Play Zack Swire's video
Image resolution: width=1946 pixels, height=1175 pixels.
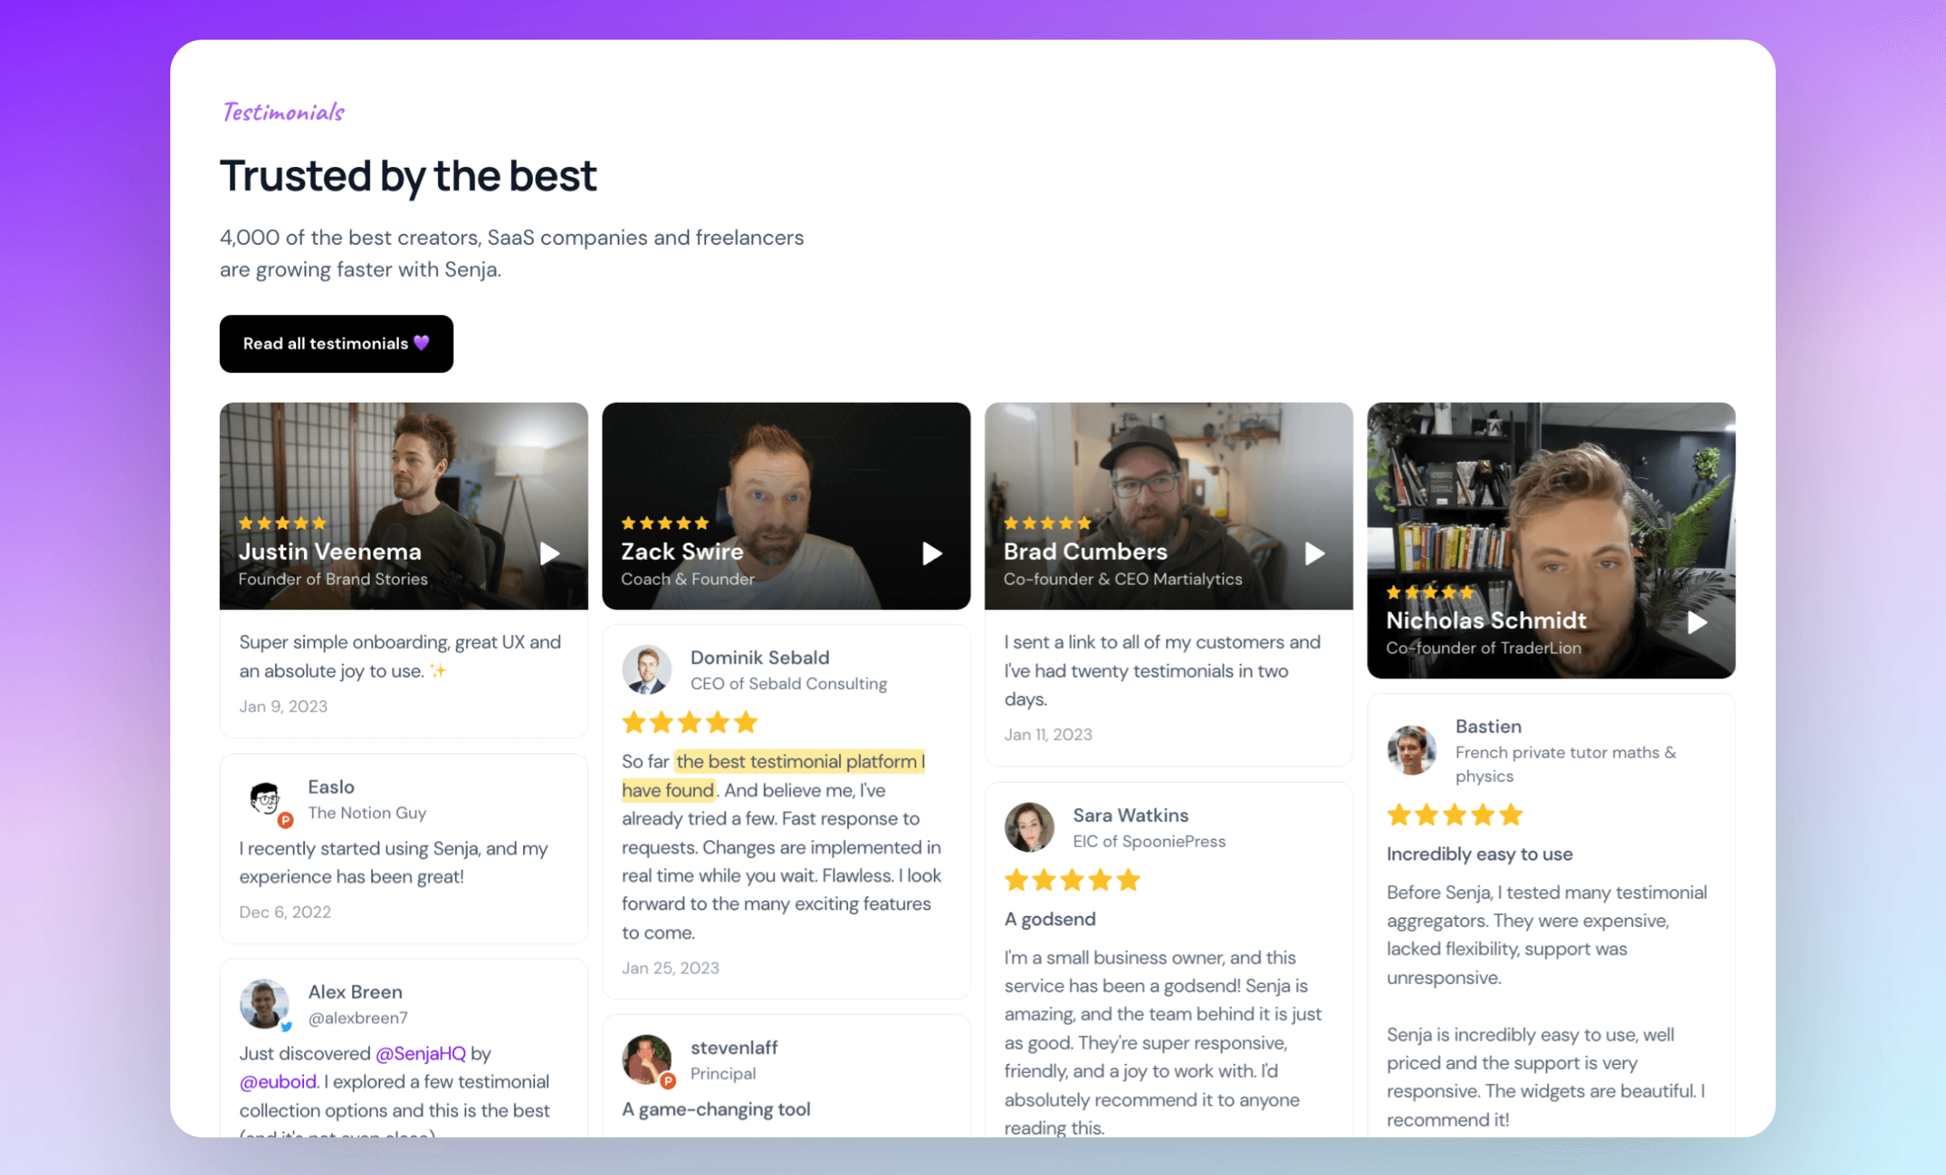coord(931,553)
